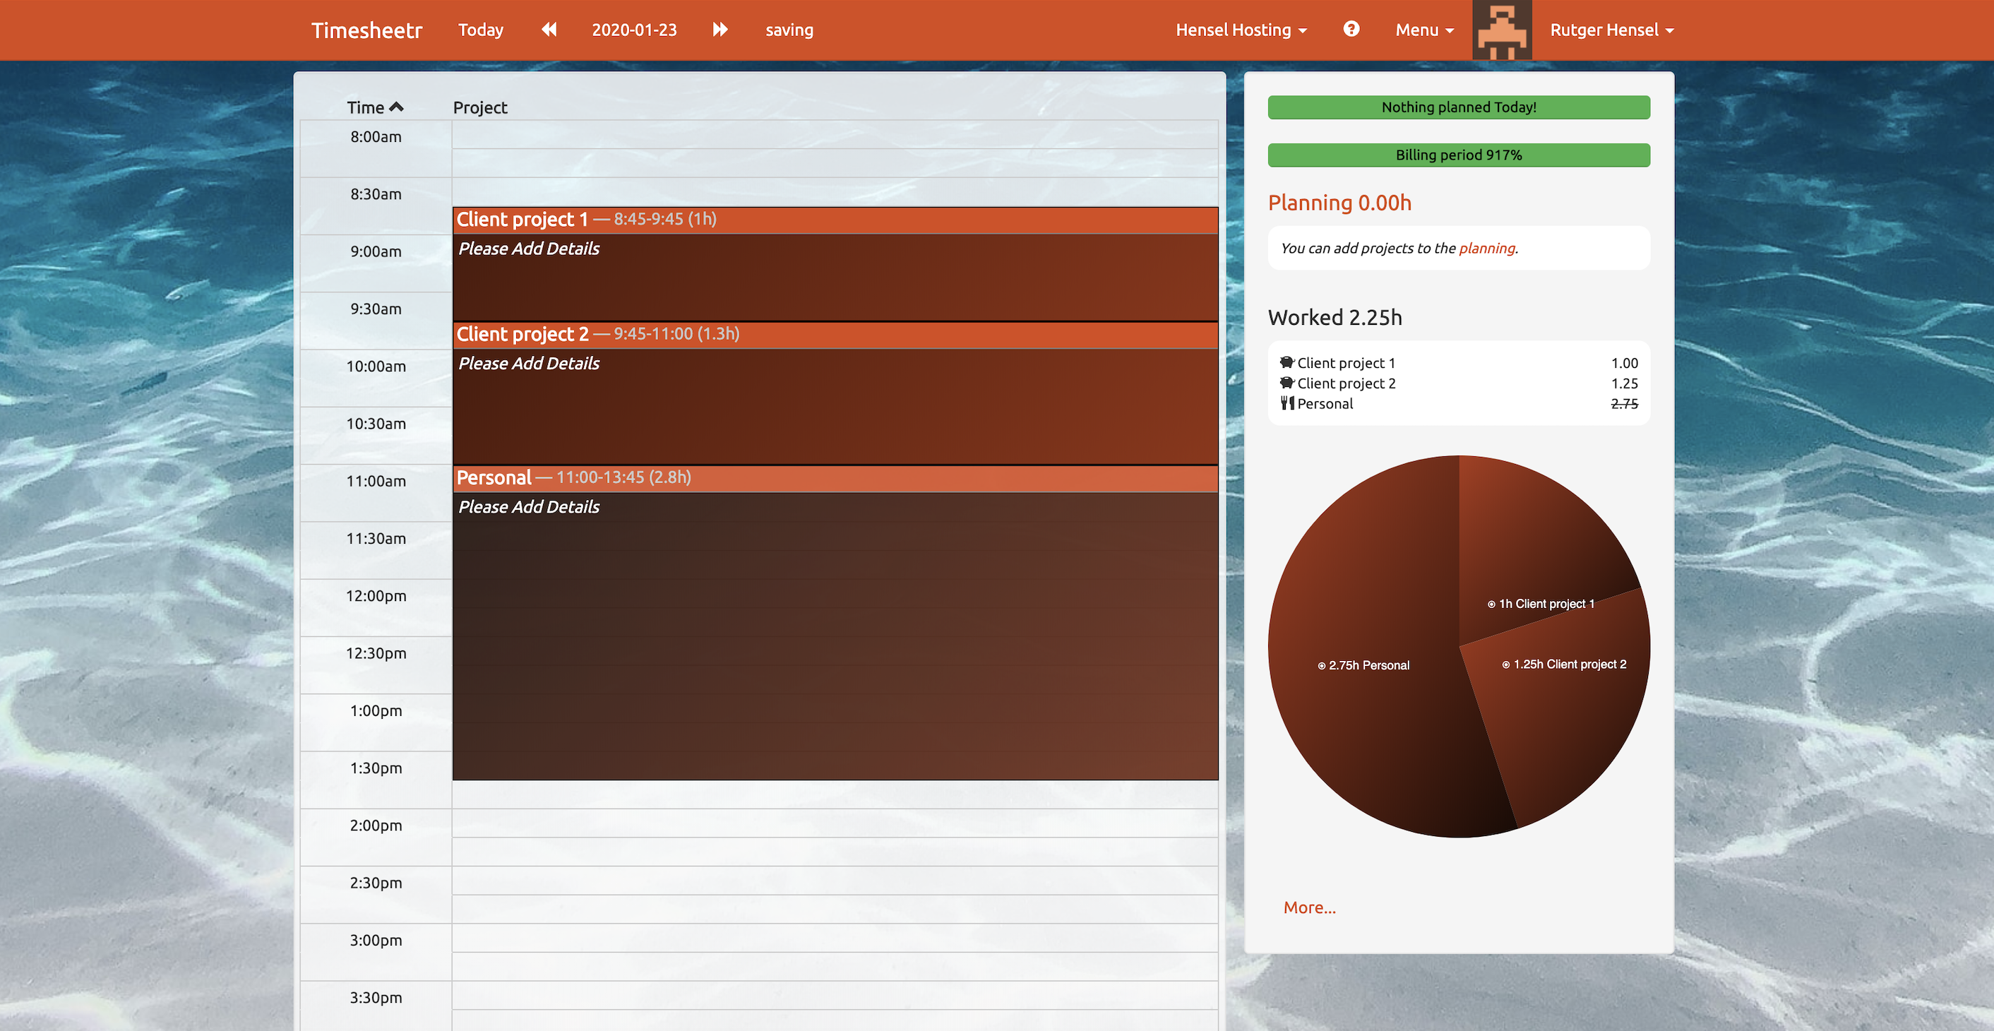
Task: Click the user avatar image
Action: (x=1502, y=30)
